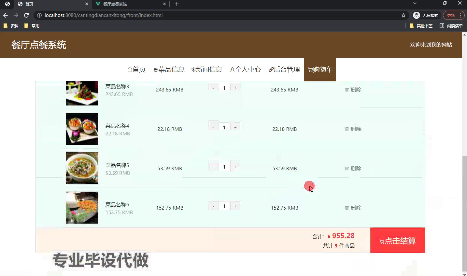Switch to the 首页 browser tab
The image size is (467, 276).
(53, 4)
